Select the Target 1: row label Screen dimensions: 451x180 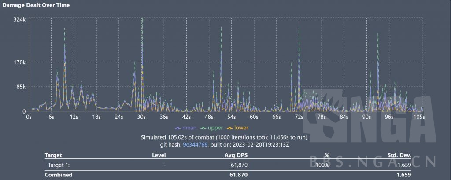point(59,165)
